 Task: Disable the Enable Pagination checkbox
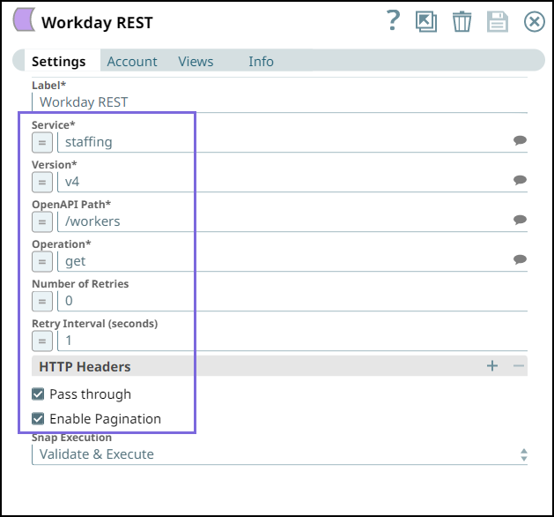pyautogui.click(x=38, y=418)
